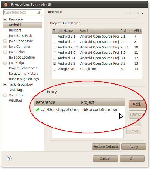Expand the Validation tree node
The image size is (150, 169).
(5, 95)
